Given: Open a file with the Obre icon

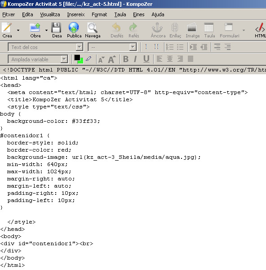Looking at the screenshot, I should click(35, 30).
